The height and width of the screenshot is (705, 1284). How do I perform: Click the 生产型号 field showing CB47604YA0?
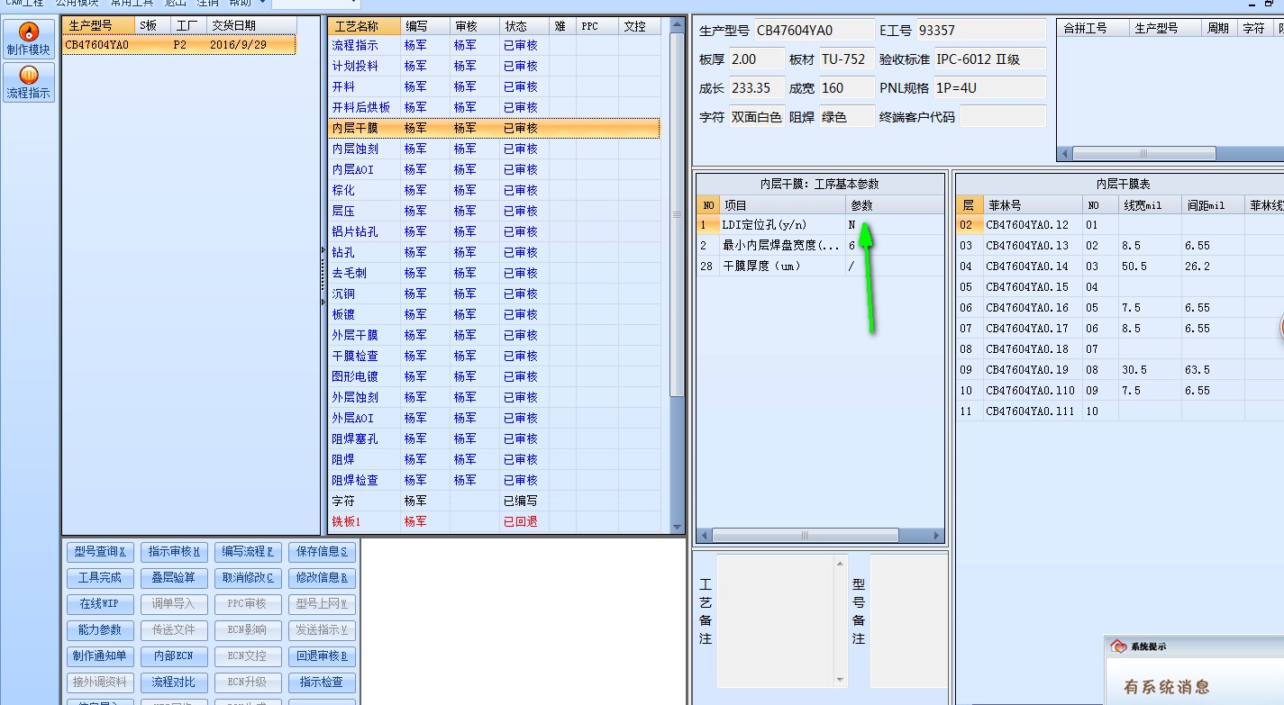[x=815, y=31]
